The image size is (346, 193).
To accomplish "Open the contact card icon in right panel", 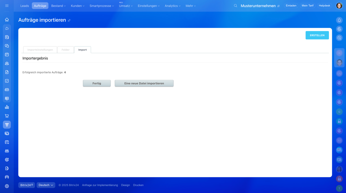I will coord(339,160).
